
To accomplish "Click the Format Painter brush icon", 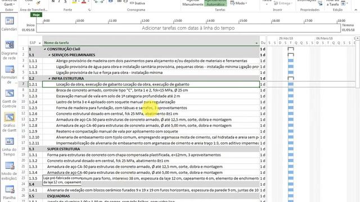I will pyautogui.click(x=38, y=2).
